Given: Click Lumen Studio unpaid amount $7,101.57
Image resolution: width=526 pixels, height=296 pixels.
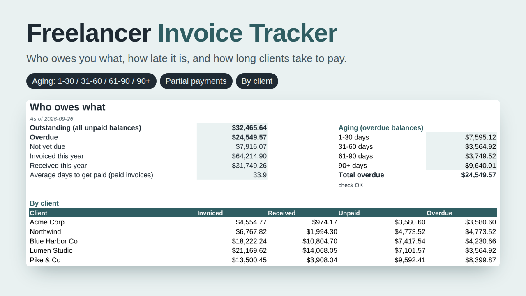Looking at the screenshot, I should pyautogui.click(x=410, y=251).
